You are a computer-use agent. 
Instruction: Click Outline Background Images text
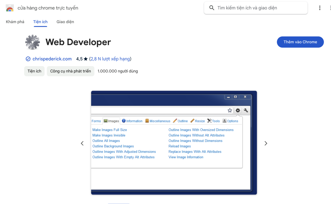(x=113, y=146)
